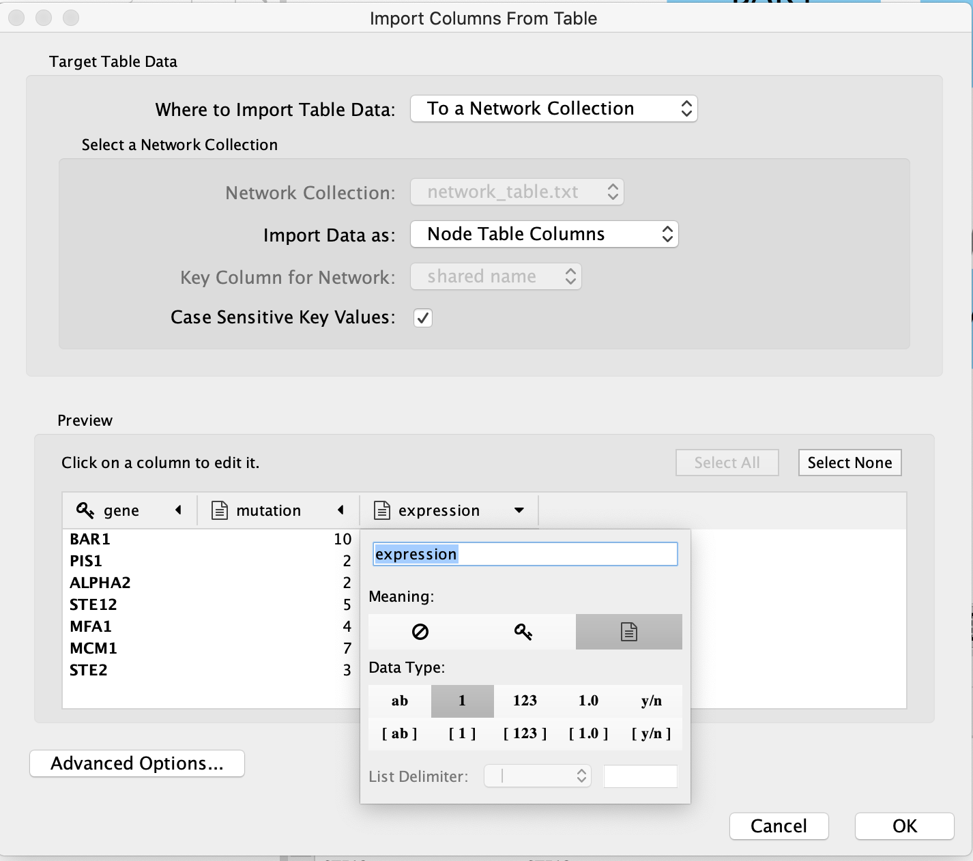Select the 'y/n' boolean data type
This screenshot has width=973, height=861.
[651, 701]
